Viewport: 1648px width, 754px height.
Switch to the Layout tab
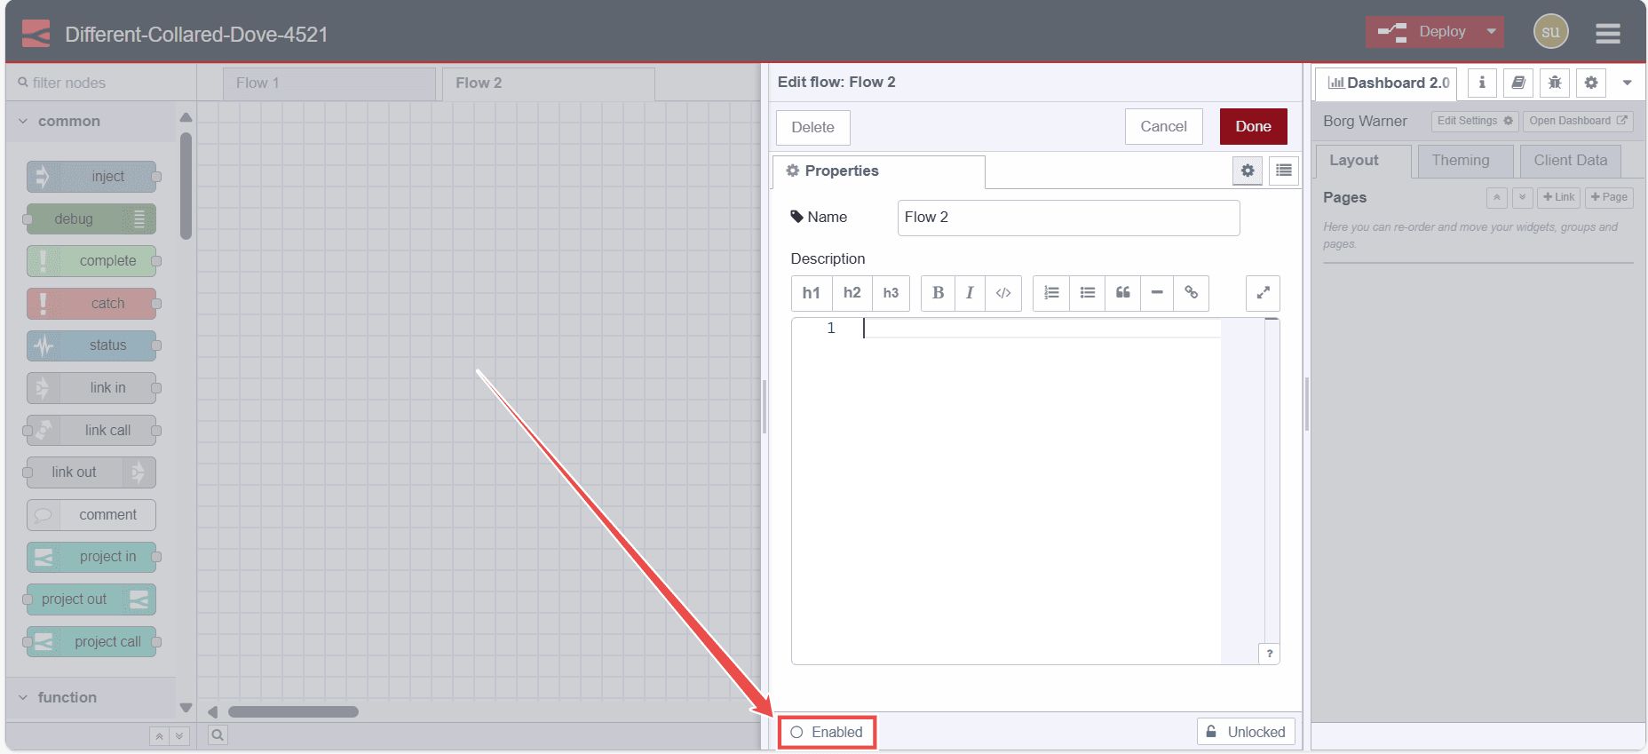(1362, 161)
